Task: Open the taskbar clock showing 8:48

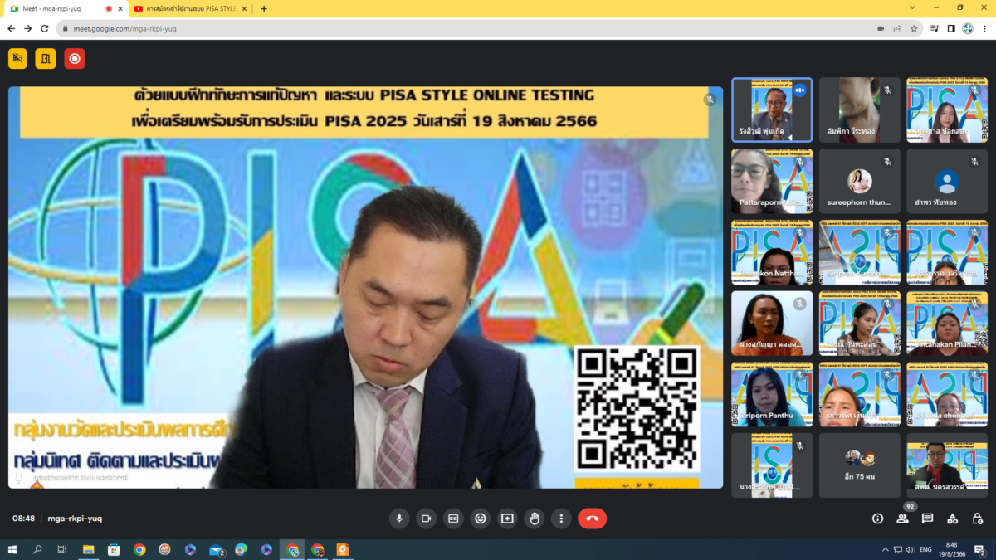Action: (x=951, y=549)
